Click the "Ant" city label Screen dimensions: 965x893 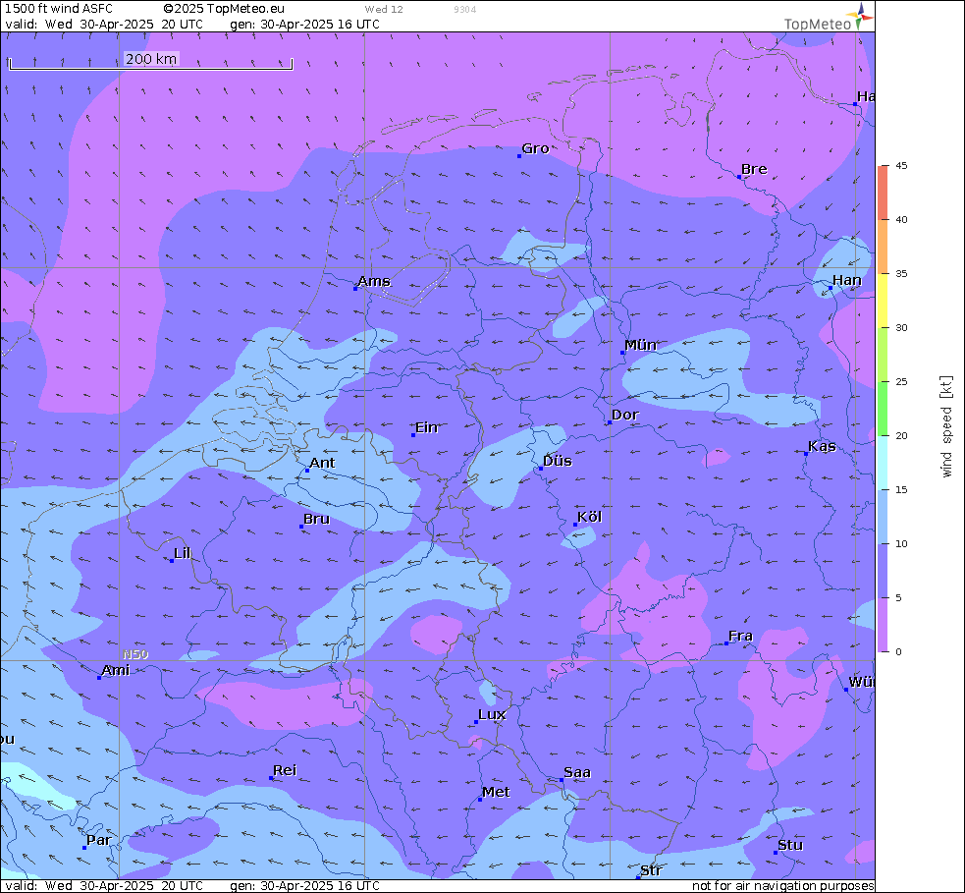(323, 463)
